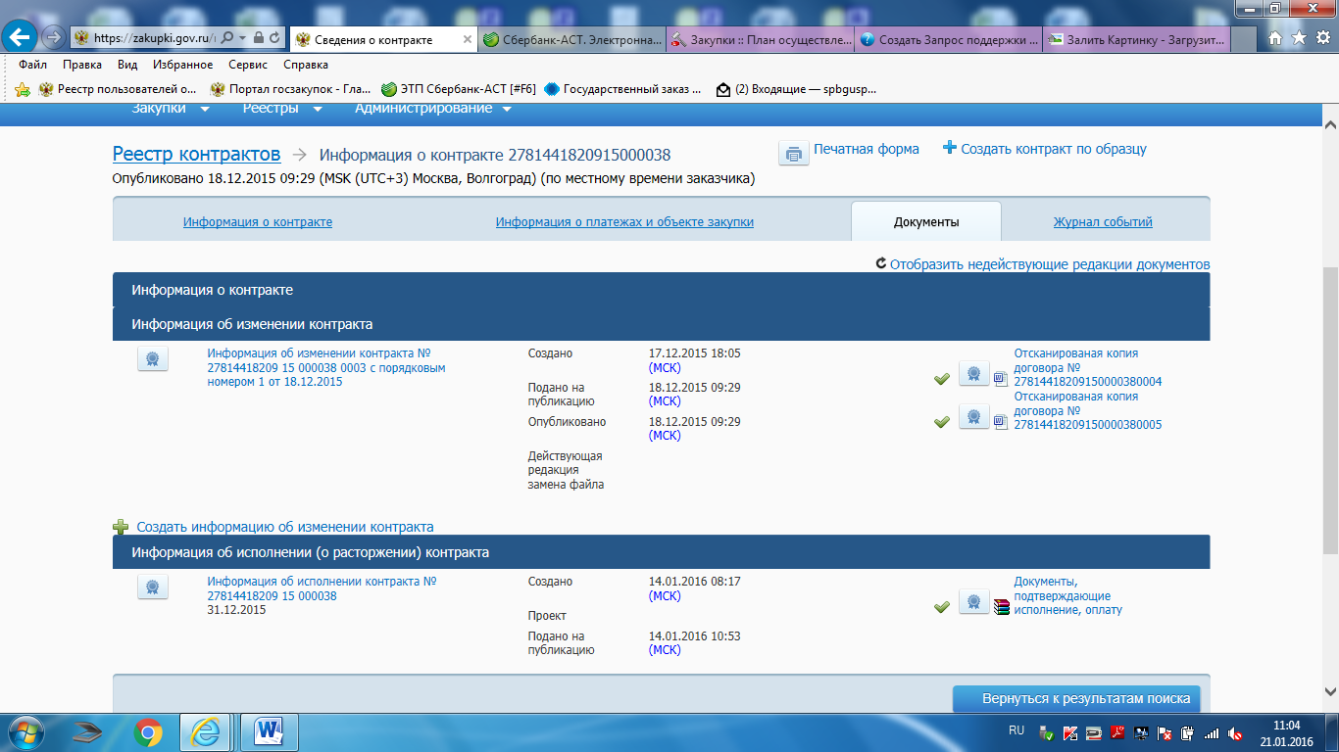Screen dimensions: 1339x752
Task: Follow the Реестр контрактов breadcrumb link
Action: coord(197,154)
